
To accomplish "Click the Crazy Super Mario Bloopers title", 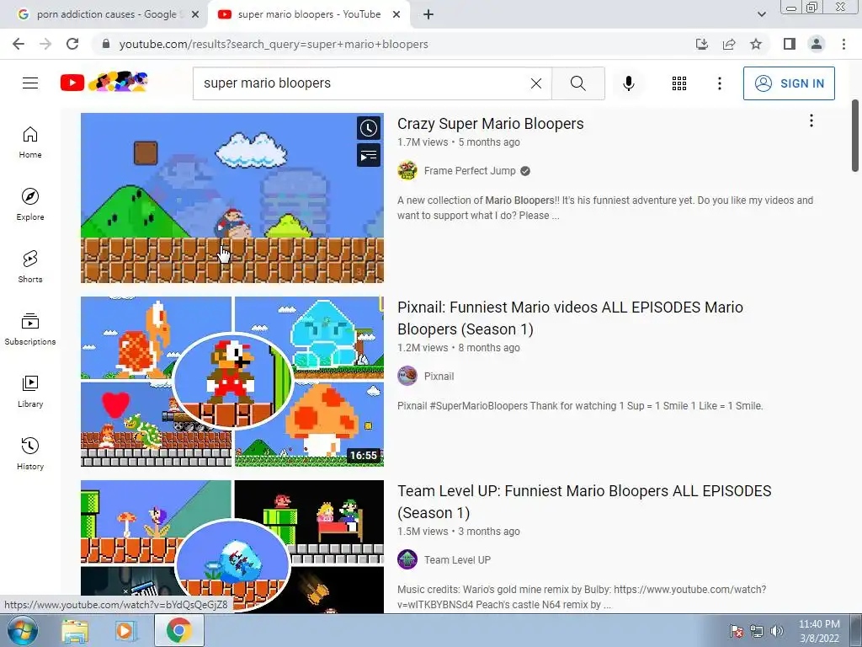I will (491, 124).
